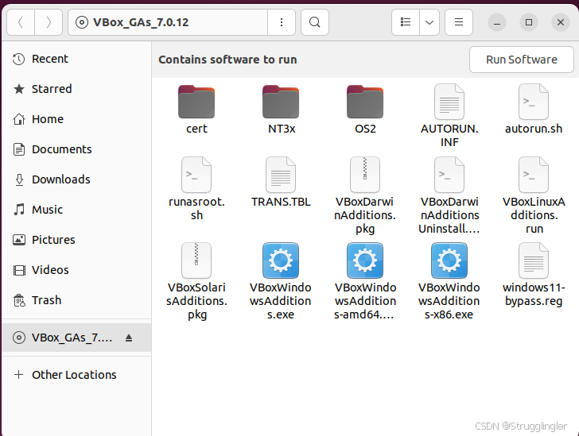This screenshot has height=436, width=579.
Task: Click the 'autorun.sh' file name label
Action: [x=534, y=129]
